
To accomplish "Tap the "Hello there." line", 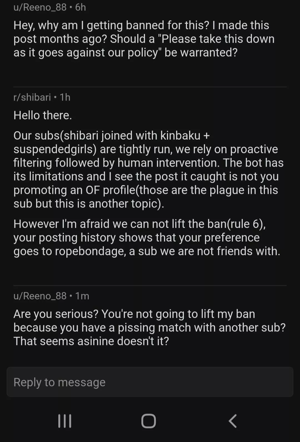I will point(43,115).
